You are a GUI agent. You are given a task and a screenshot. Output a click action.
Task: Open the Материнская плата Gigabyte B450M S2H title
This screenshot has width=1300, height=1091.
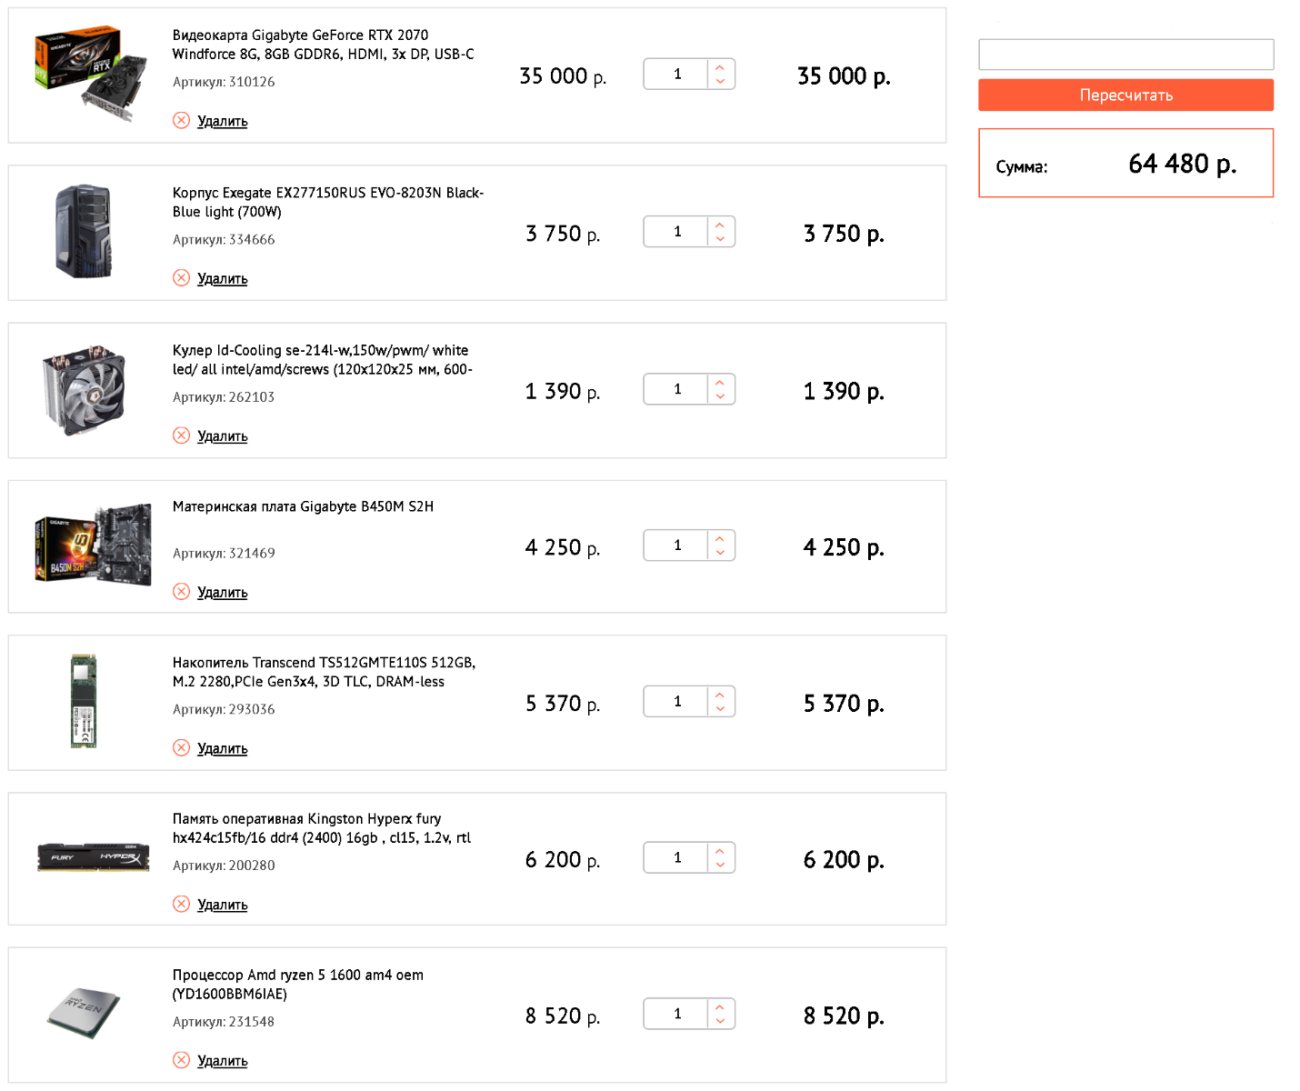click(303, 506)
